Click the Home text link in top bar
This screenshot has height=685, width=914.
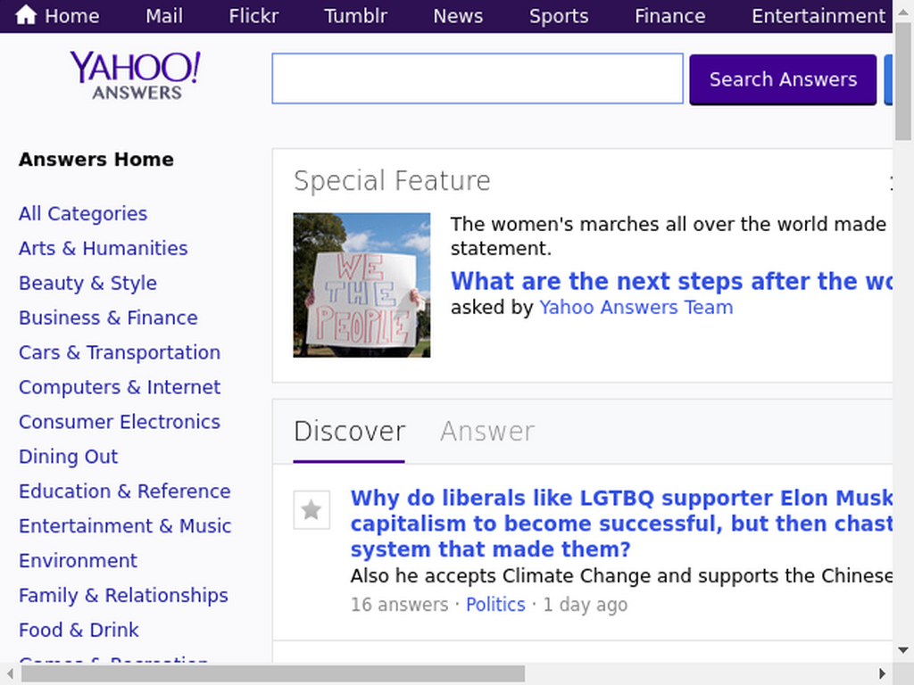71,16
